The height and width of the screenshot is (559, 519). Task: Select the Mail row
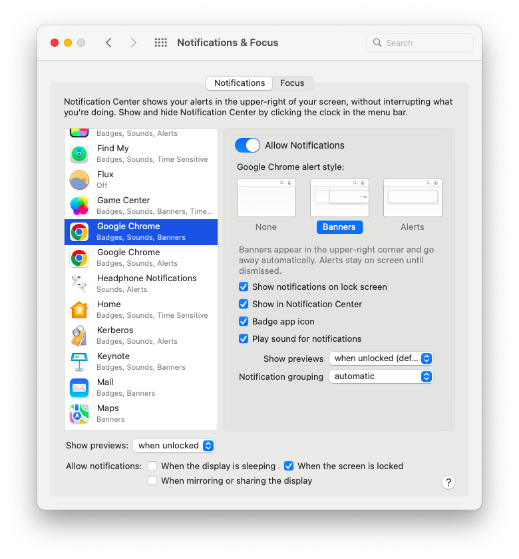[141, 388]
